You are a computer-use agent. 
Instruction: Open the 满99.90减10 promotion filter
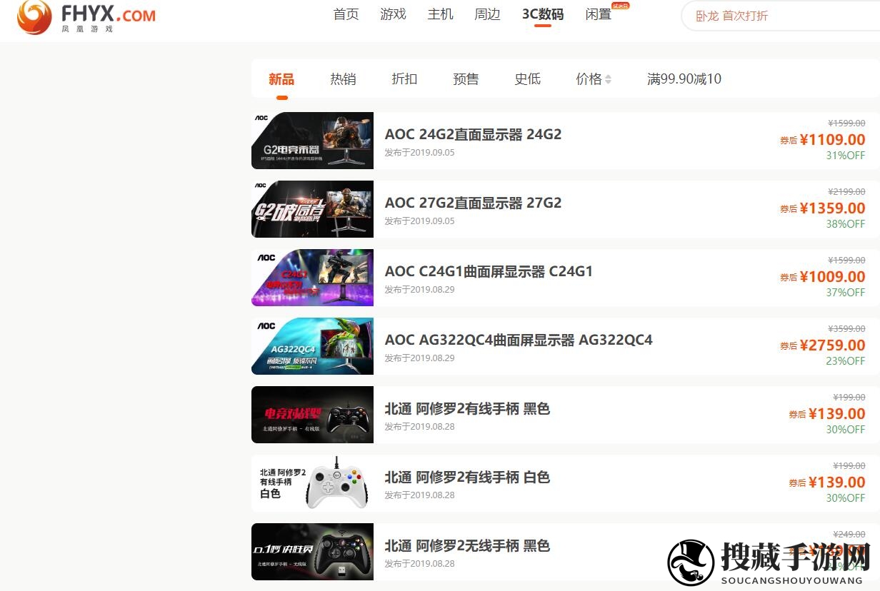[x=684, y=79]
